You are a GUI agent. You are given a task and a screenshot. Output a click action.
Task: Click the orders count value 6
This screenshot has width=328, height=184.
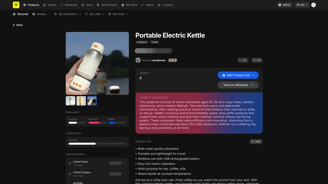(141, 78)
